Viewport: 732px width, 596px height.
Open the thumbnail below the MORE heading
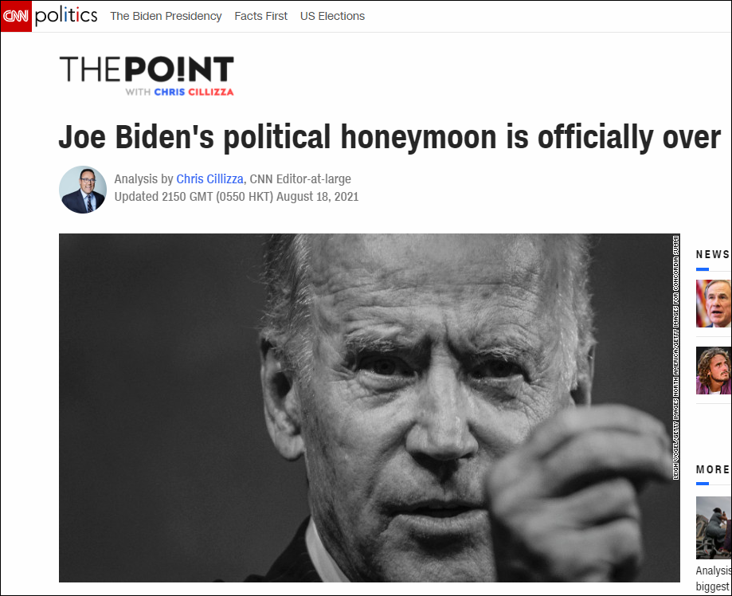tap(714, 527)
